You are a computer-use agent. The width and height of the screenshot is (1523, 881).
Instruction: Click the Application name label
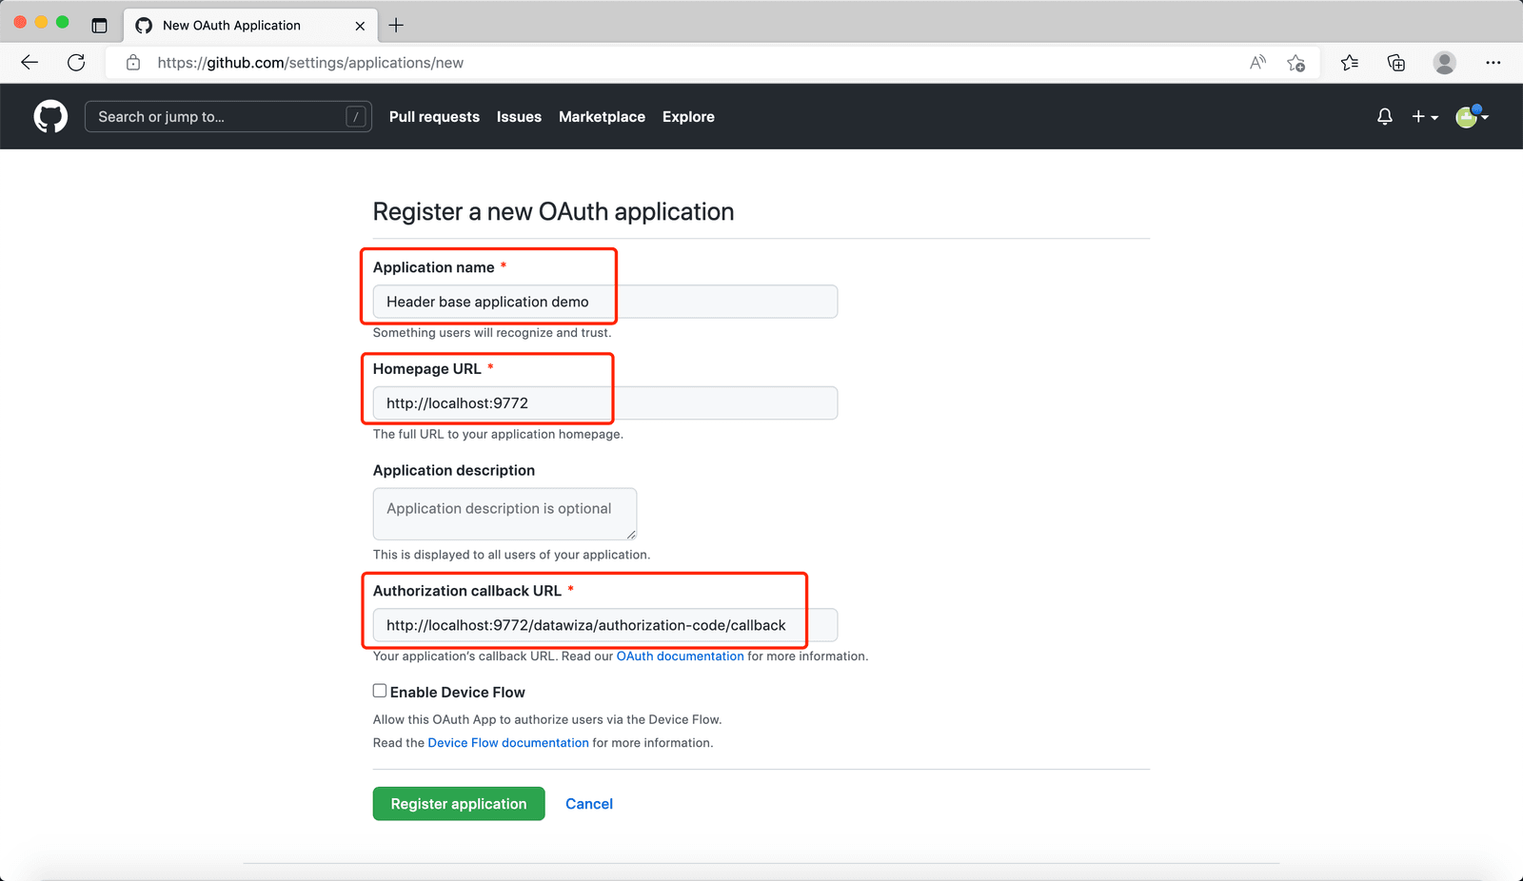tap(433, 267)
